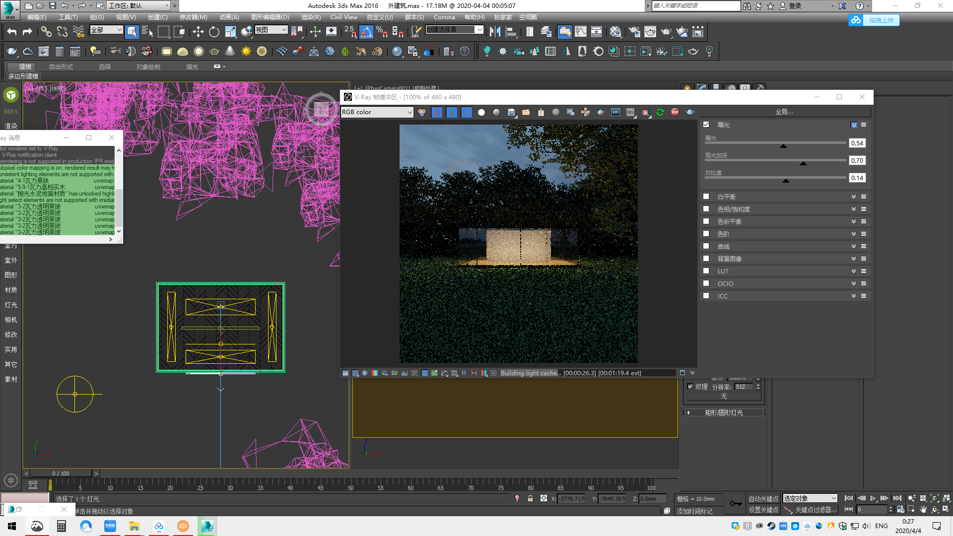
Task: Click the clipboard copy icon in frame buffer
Action: (541, 112)
